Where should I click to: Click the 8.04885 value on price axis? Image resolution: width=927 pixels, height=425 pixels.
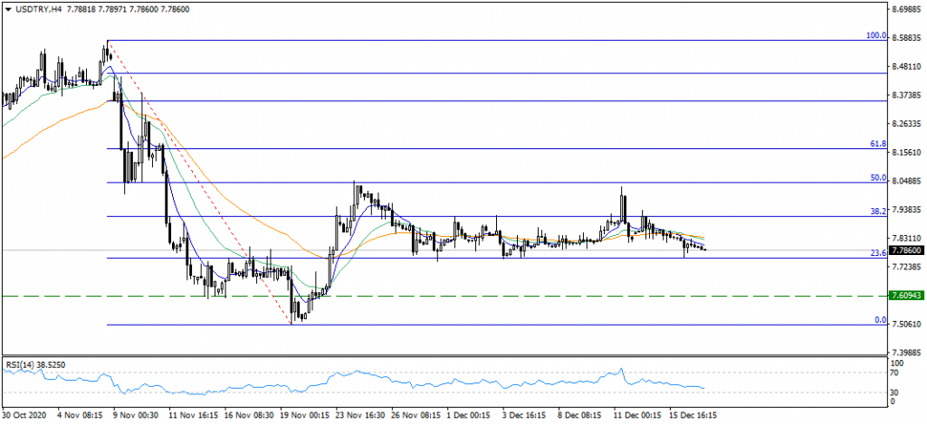click(906, 182)
